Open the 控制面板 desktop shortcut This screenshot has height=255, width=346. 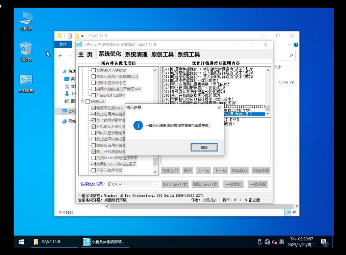[x=26, y=83]
